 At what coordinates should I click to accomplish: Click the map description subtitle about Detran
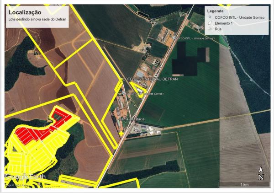[x=37, y=20]
